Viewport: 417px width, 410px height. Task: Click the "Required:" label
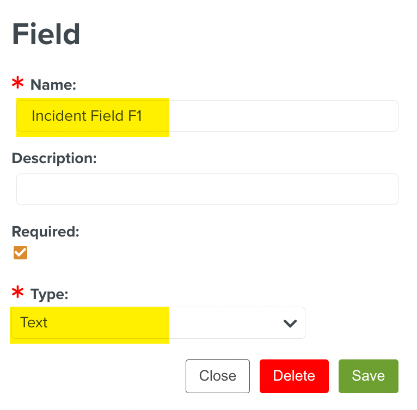click(x=45, y=232)
